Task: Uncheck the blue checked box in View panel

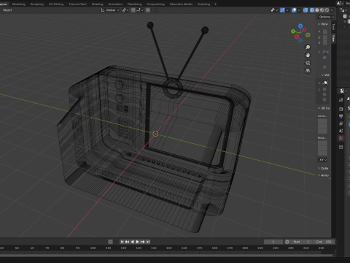Action: [x=324, y=58]
